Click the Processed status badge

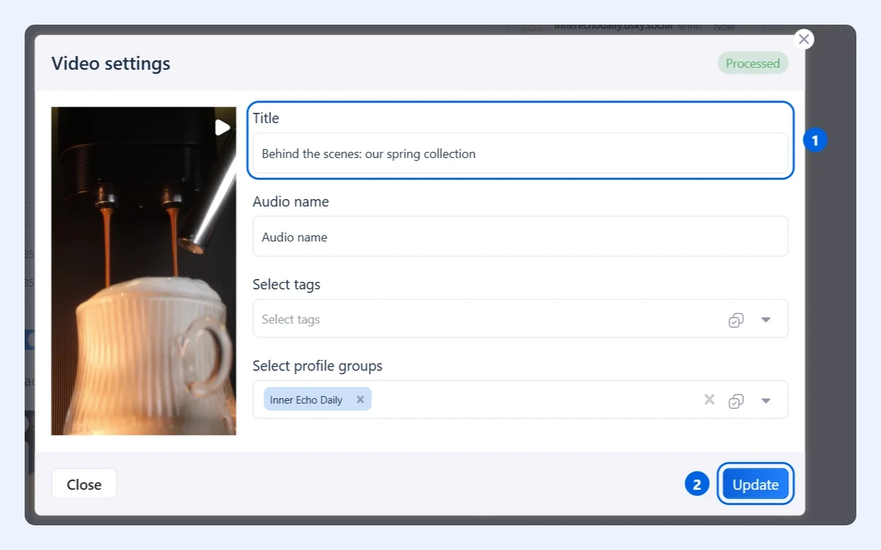753,64
